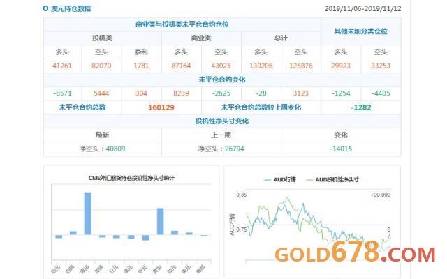447x279 pixels.
Task: Click the 投机性净头寸变化 section header
Action: [x=222, y=121]
